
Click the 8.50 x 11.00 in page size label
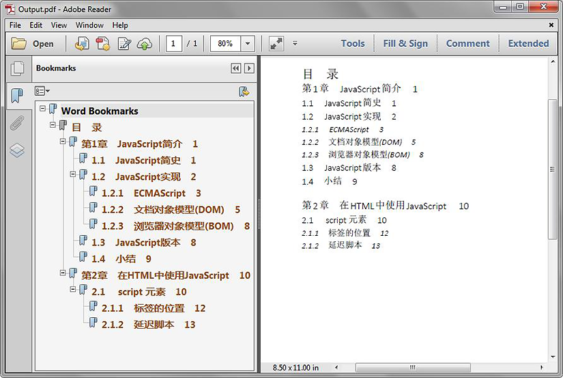295,368
